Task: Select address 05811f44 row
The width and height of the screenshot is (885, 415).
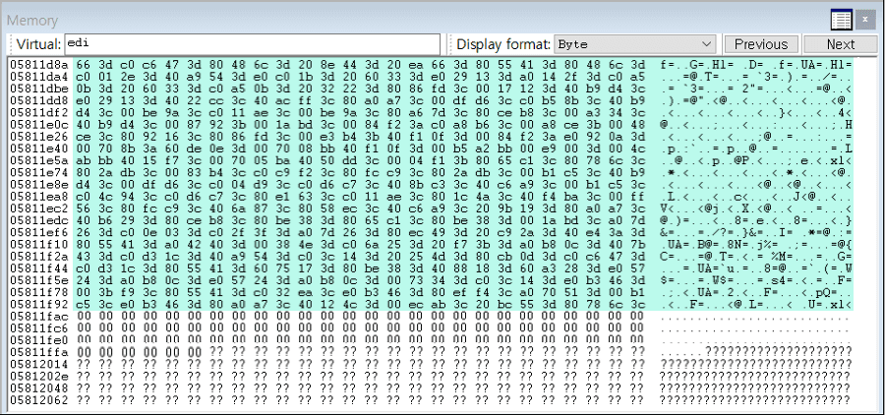Action: [x=39, y=267]
